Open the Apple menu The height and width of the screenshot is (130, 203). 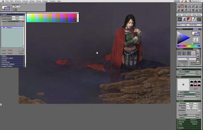3,1
